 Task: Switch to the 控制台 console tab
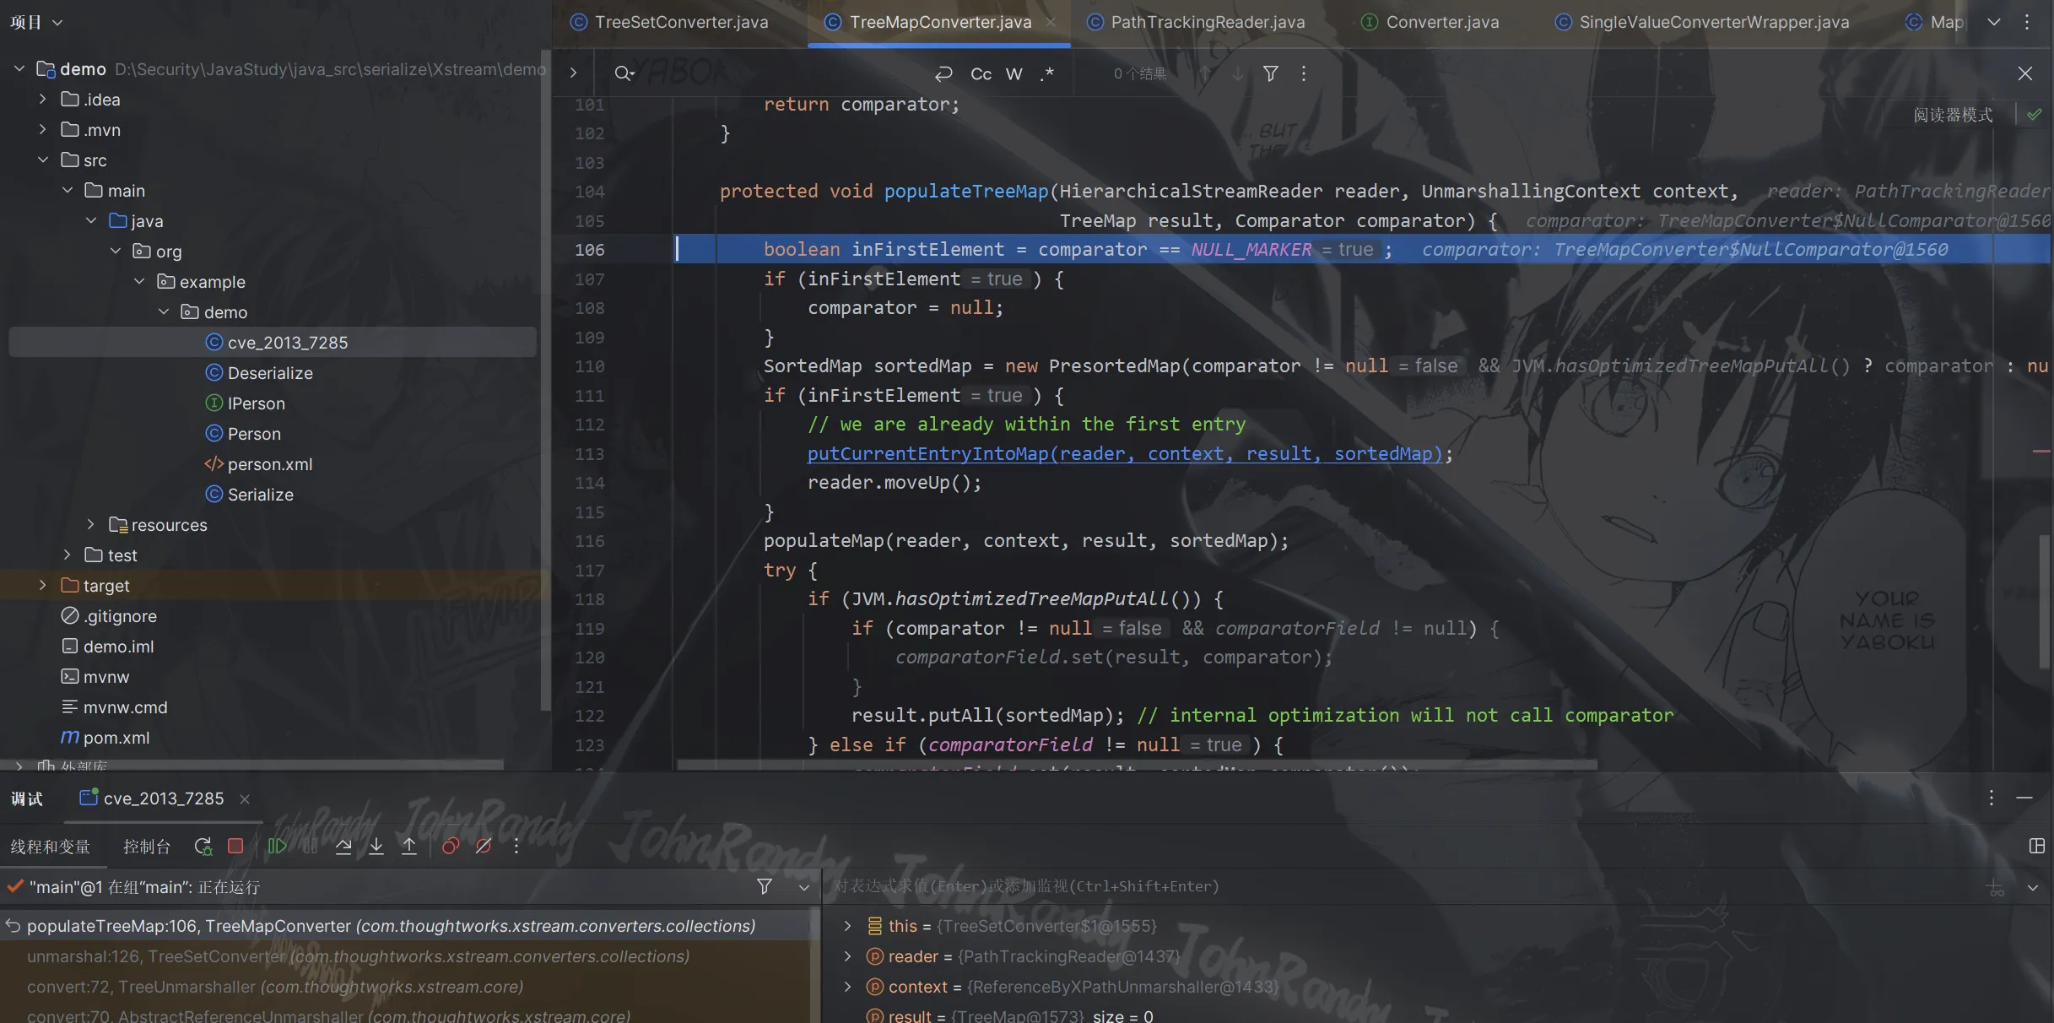[147, 847]
